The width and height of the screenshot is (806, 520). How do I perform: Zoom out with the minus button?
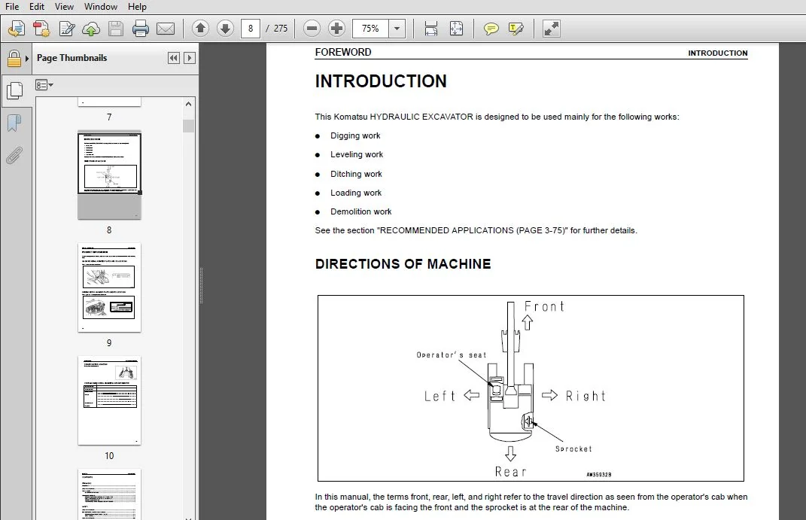(312, 29)
